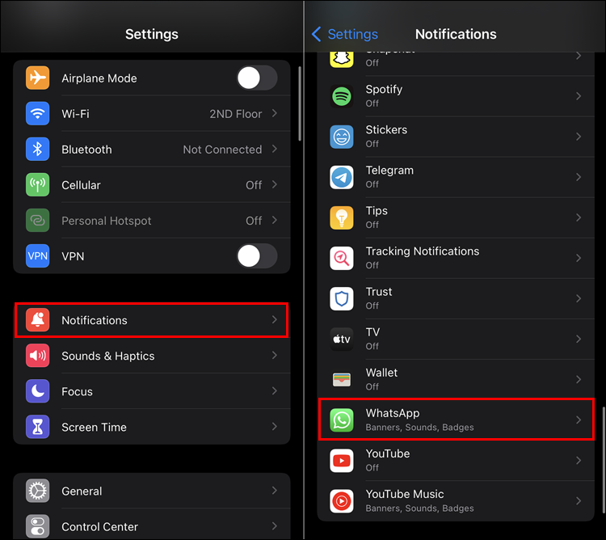
Task: Tap the Personal Hotspot row label
Action: (x=107, y=221)
